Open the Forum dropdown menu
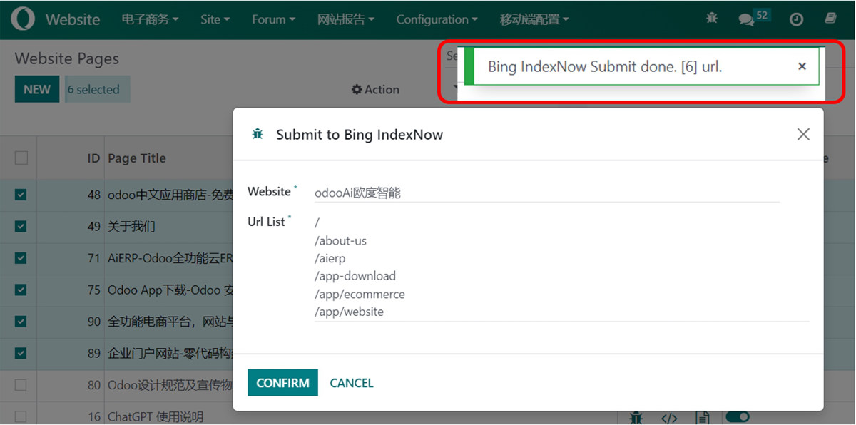Screen dimensions: 856x425 pyautogui.click(x=273, y=19)
